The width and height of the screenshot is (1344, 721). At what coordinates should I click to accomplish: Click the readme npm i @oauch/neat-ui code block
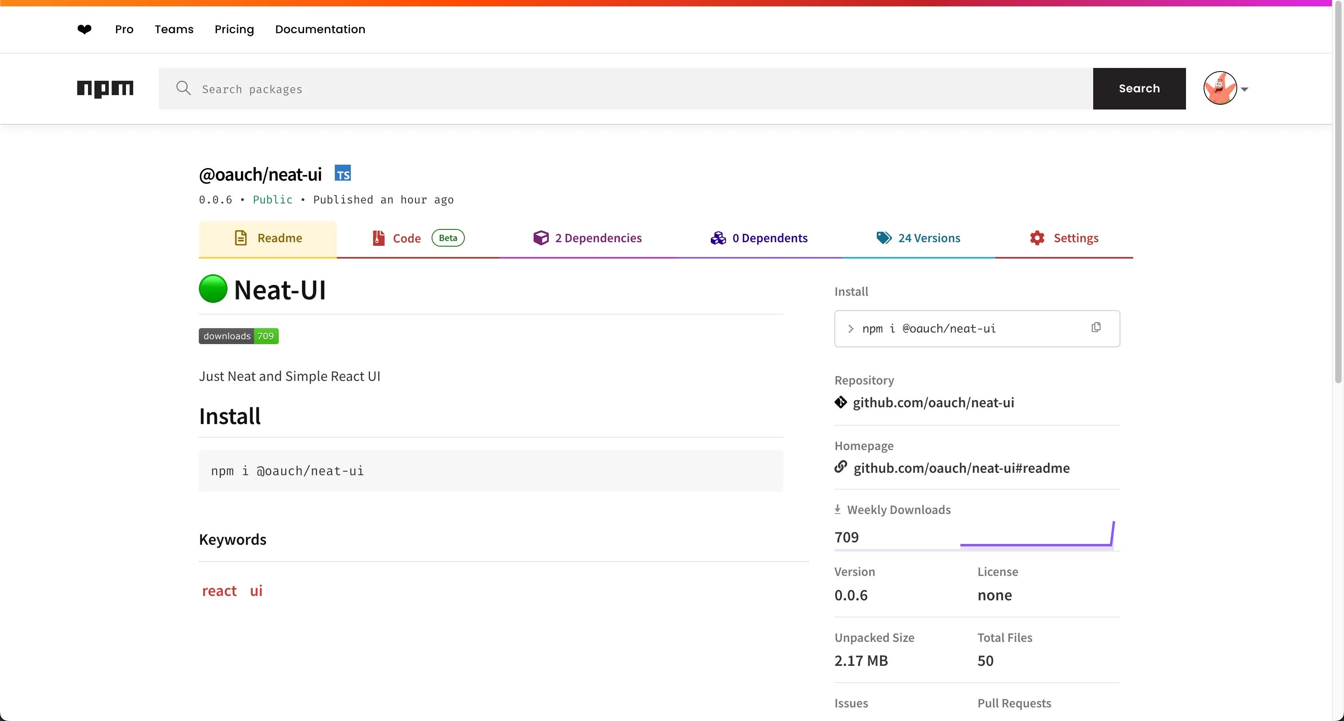[x=490, y=471]
